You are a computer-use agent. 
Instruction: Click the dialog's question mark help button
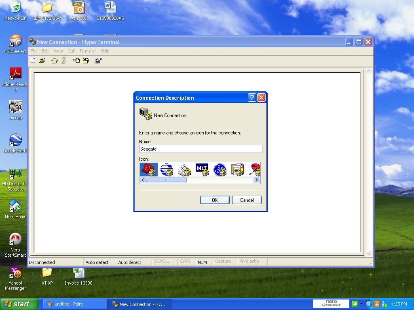[252, 98]
